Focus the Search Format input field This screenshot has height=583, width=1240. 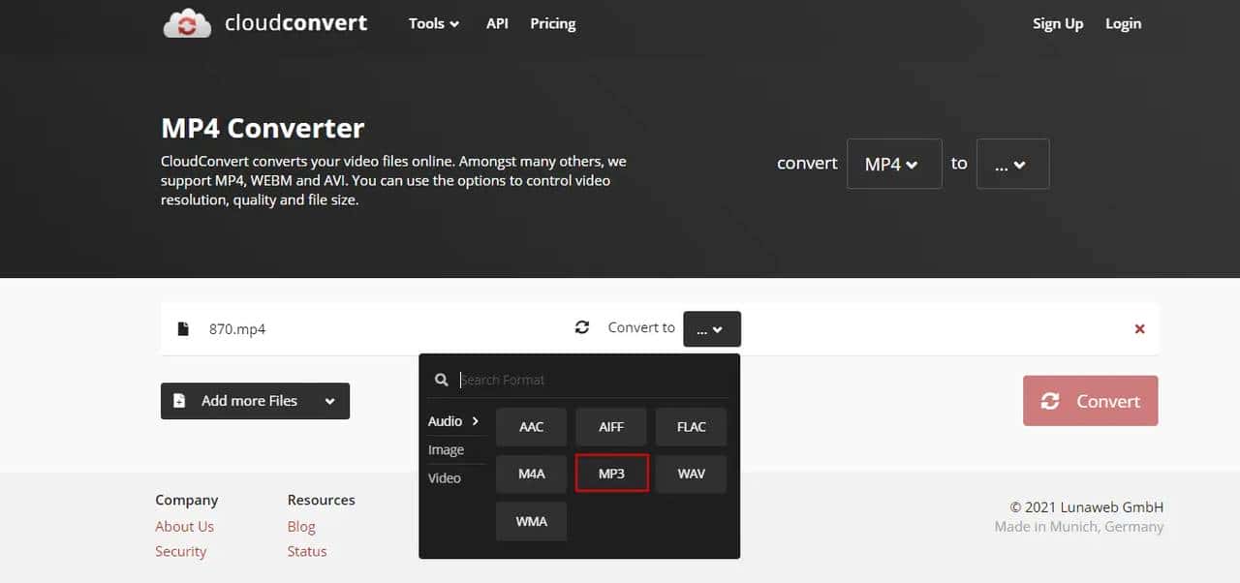(591, 380)
